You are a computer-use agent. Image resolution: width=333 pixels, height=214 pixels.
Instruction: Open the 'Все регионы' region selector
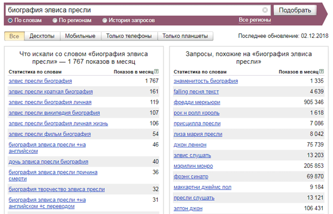tap(255, 20)
